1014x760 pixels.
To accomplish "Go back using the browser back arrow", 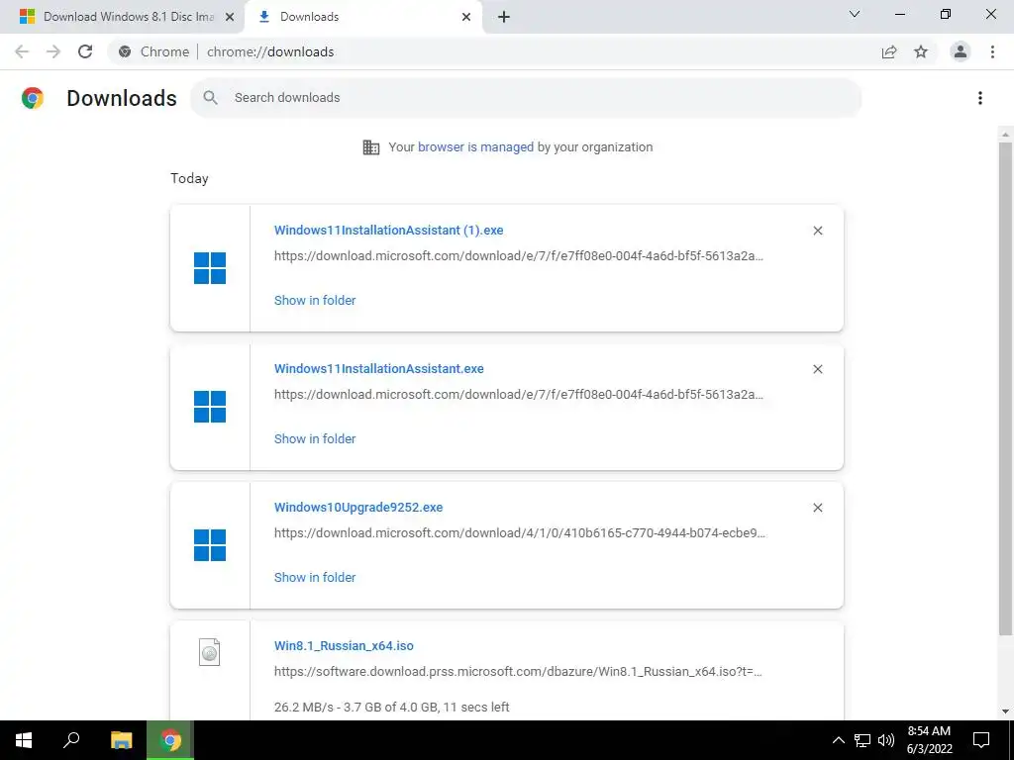I will (22, 51).
